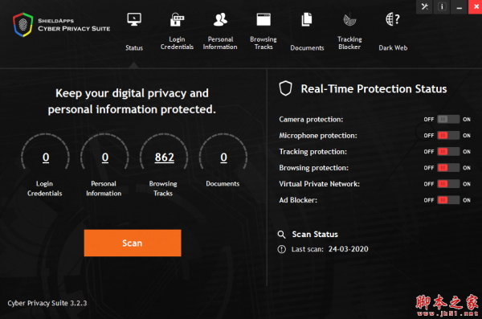The height and width of the screenshot is (319, 482).
Task: Click ON label beside Camera protection
Action: 467,120
